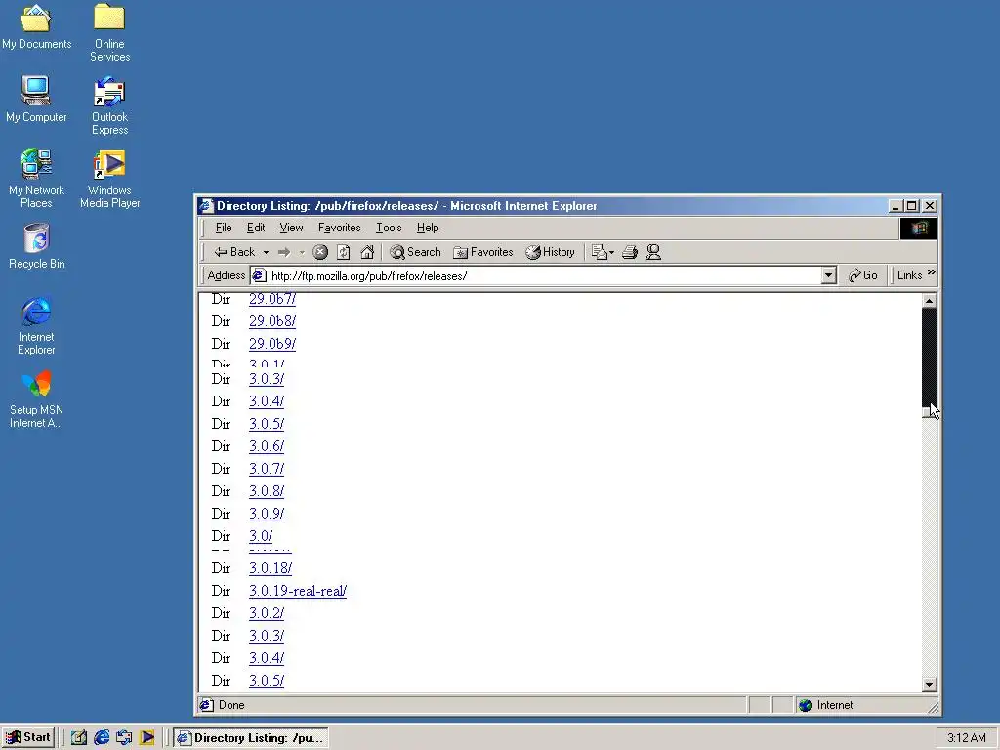Screen dimensions: 1000x750
Task: Select the Windows Media Player shortcut
Action: pos(109,180)
